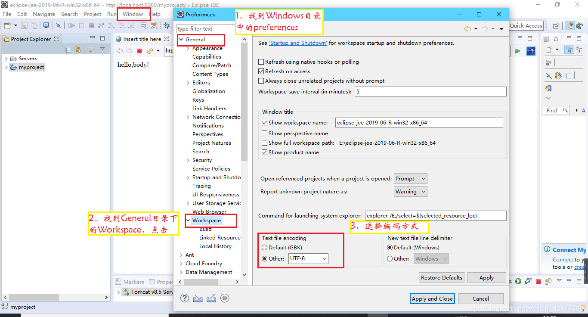Click New Task icon in Task List
The image size is (588, 317).
[549, 50]
